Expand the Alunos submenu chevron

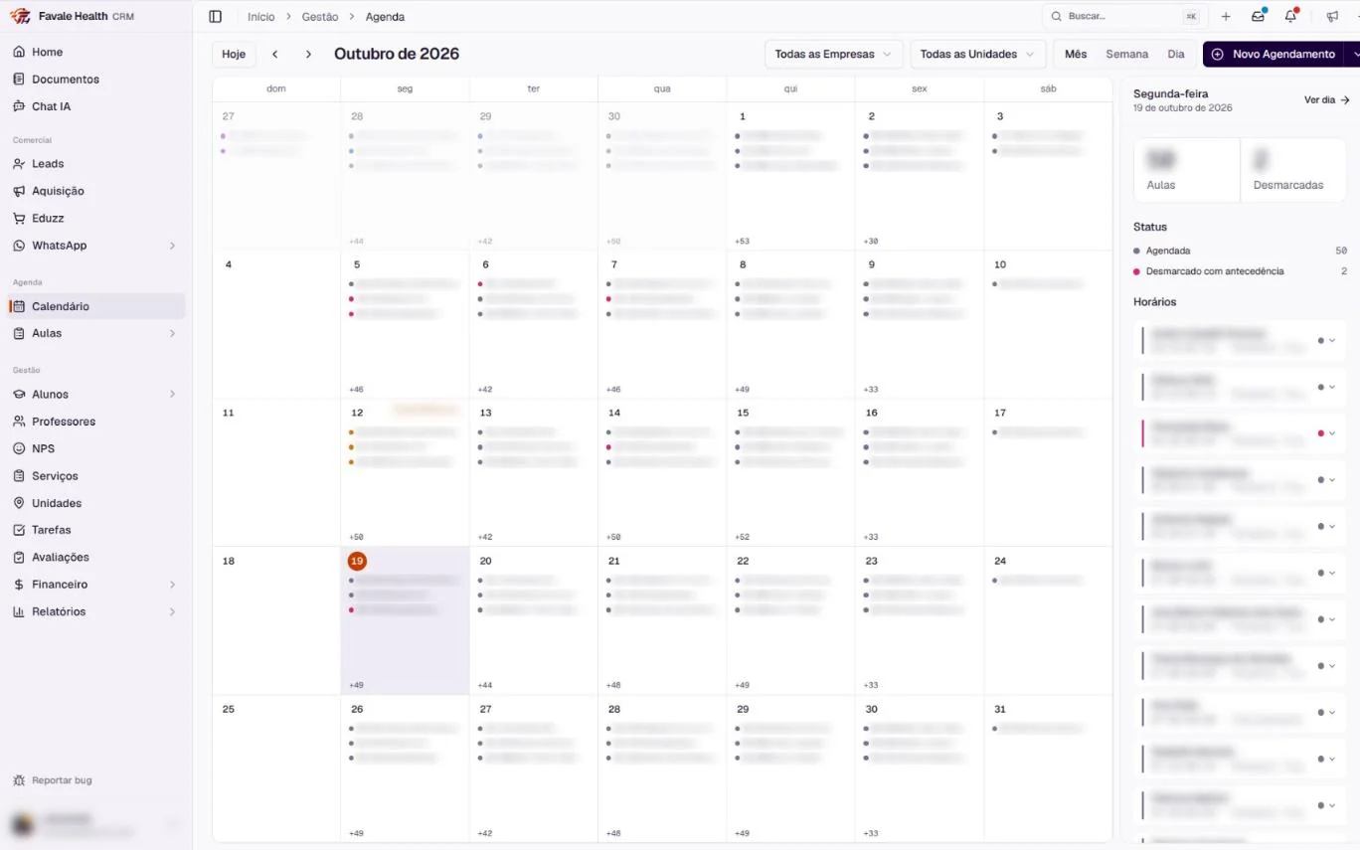172,395
